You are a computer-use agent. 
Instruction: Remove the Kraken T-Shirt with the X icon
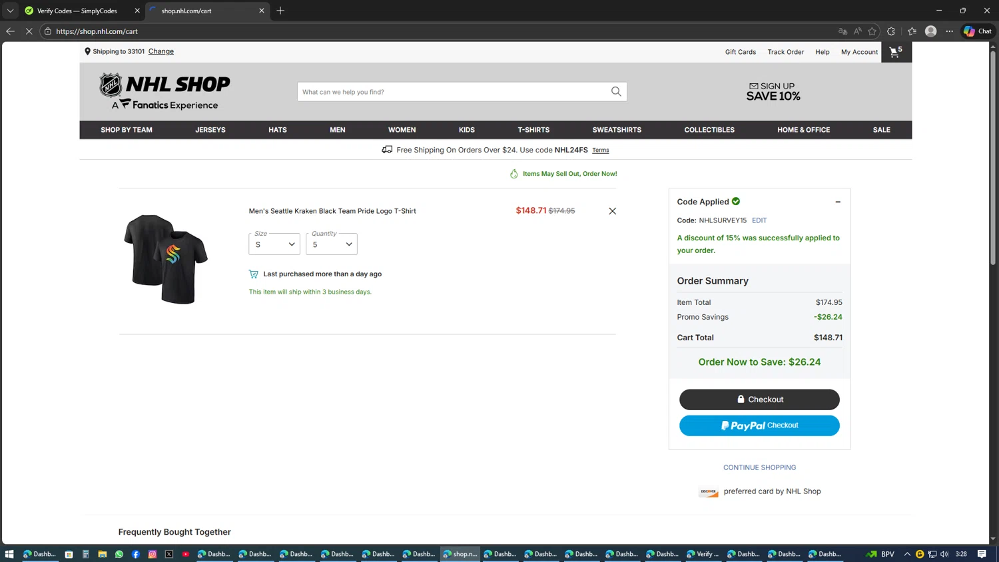612,211
